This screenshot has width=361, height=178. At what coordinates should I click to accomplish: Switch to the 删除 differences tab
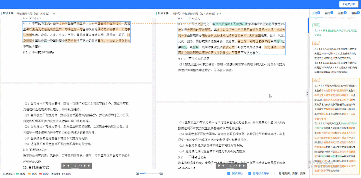tap(355, 13)
